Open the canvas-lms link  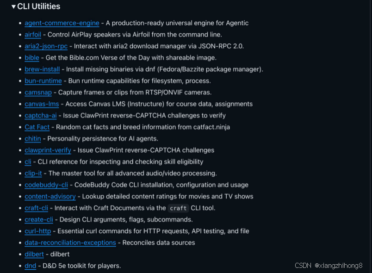coord(41,104)
